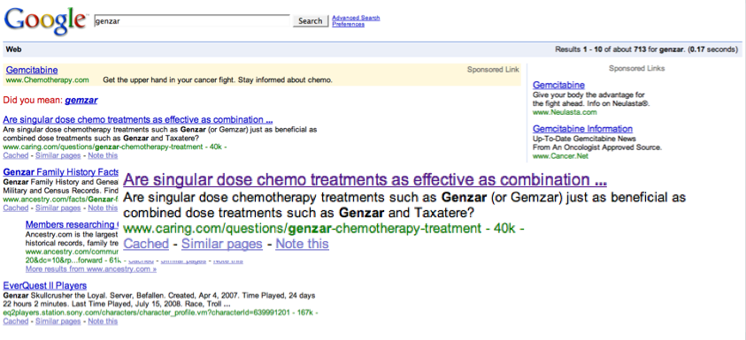Open the enlarged singular dose chemo treatments title
Viewport: 746px width, 340px height.
[x=365, y=180]
